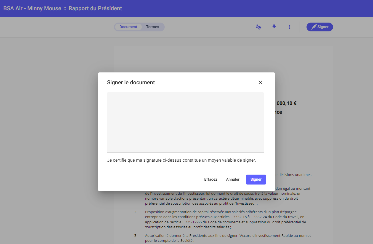Click agenda item 2 about capital increase

225,219
